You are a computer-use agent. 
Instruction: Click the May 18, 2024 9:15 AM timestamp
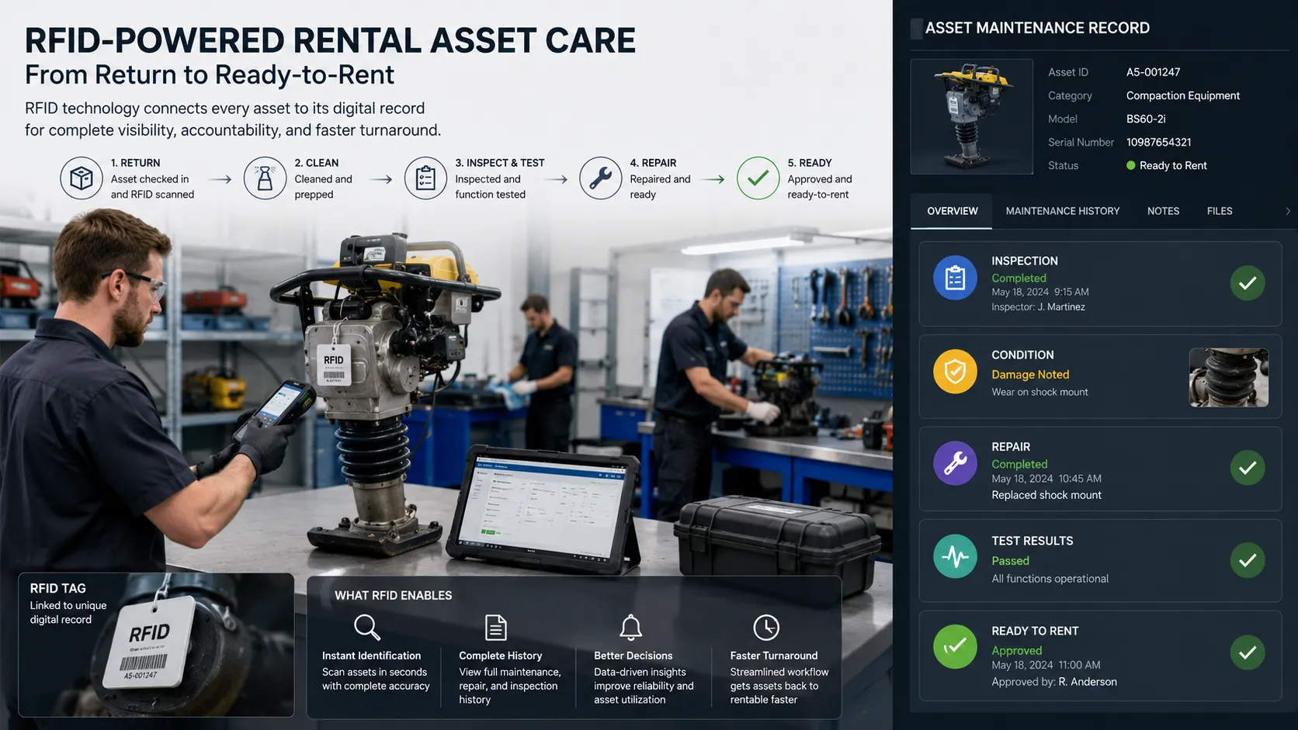pos(1039,292)
